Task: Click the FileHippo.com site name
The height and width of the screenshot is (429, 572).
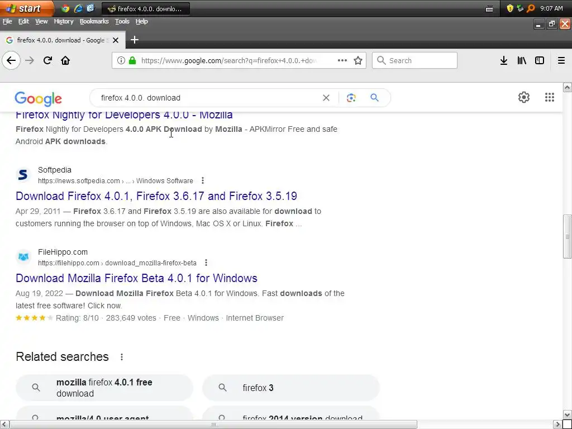Action: tap(63, 252)
